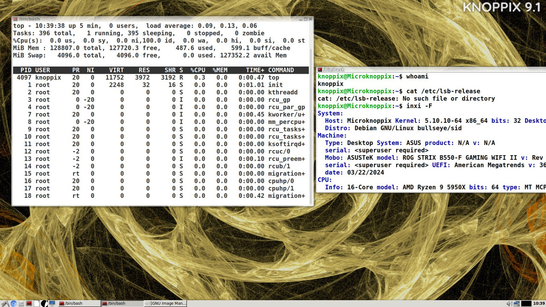Minimize the top terminal window
The image size is (546, 307).
tap(301, 20)
